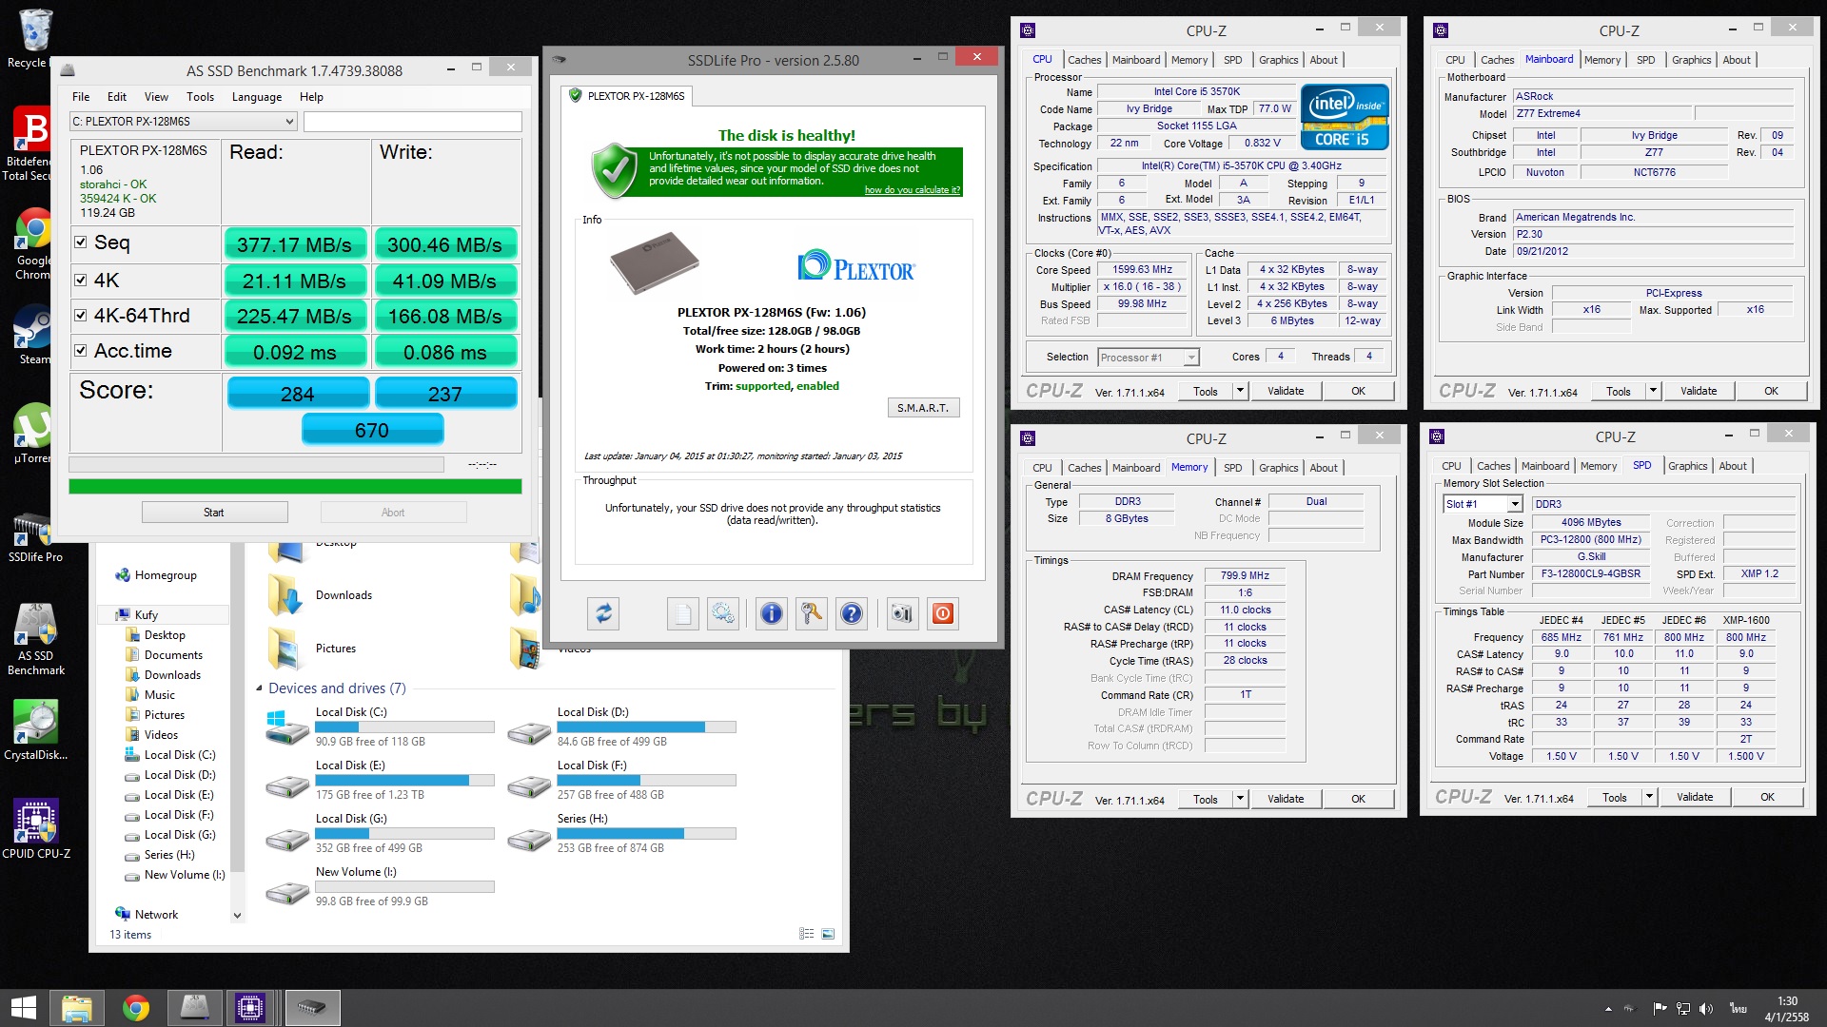This screenshot has width=1827, height=1027.
Task: Toggle the 4K-64Thrd test checkbox
Action: click(81, 316)
